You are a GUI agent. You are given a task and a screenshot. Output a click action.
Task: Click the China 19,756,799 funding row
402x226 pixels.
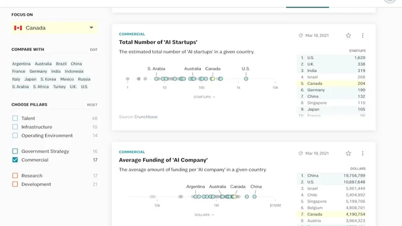click(x=332, y=176)
